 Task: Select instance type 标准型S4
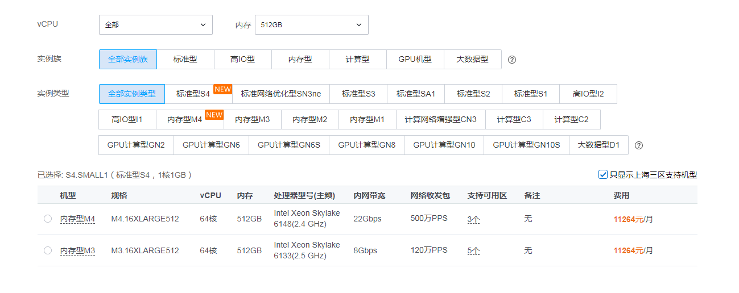[193, 94]
